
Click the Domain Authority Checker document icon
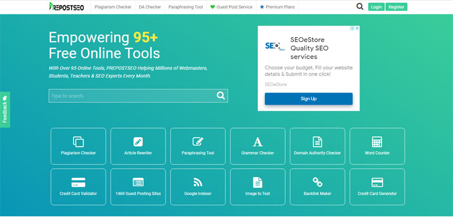click(x=317, y=142)
